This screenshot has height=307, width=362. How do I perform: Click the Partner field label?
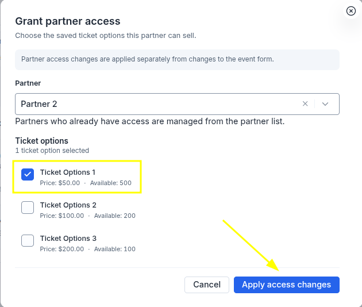[x=28, y=83]
